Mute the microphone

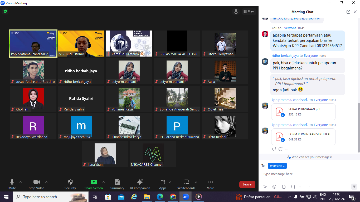click(x=12, y=182)
